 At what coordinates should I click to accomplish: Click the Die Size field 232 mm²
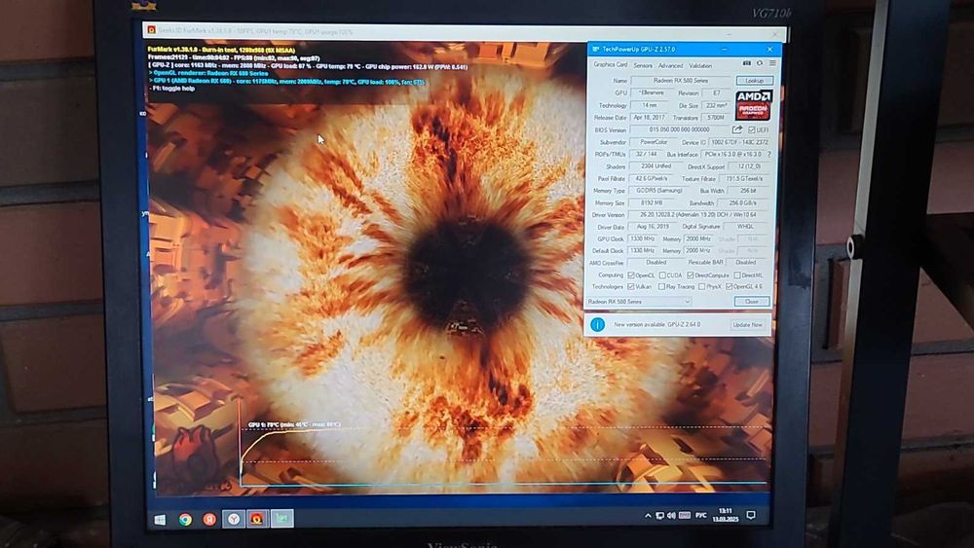(x=716, y=105)
